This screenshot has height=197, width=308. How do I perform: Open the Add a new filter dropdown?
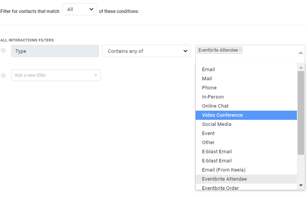pos(56,75)
